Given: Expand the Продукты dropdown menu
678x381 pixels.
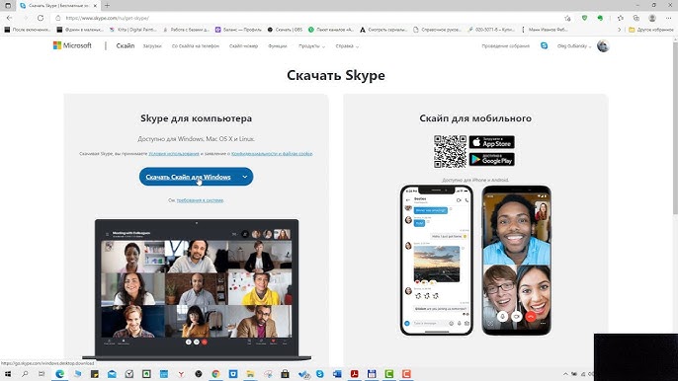Looking at the screenshot, I should coord(311,45).
